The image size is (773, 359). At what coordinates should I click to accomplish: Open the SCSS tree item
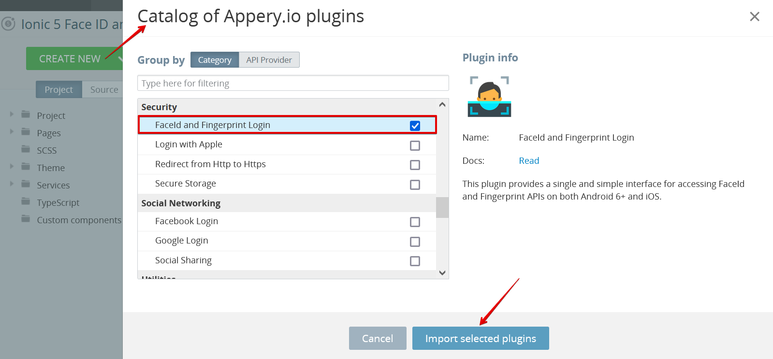pyautogui.click(x=47, y=150)
